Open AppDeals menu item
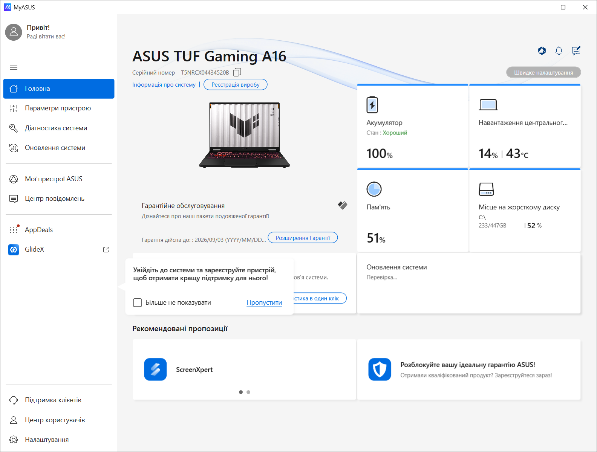Viewport: 597px width, 452px height. tap(59, 230)
